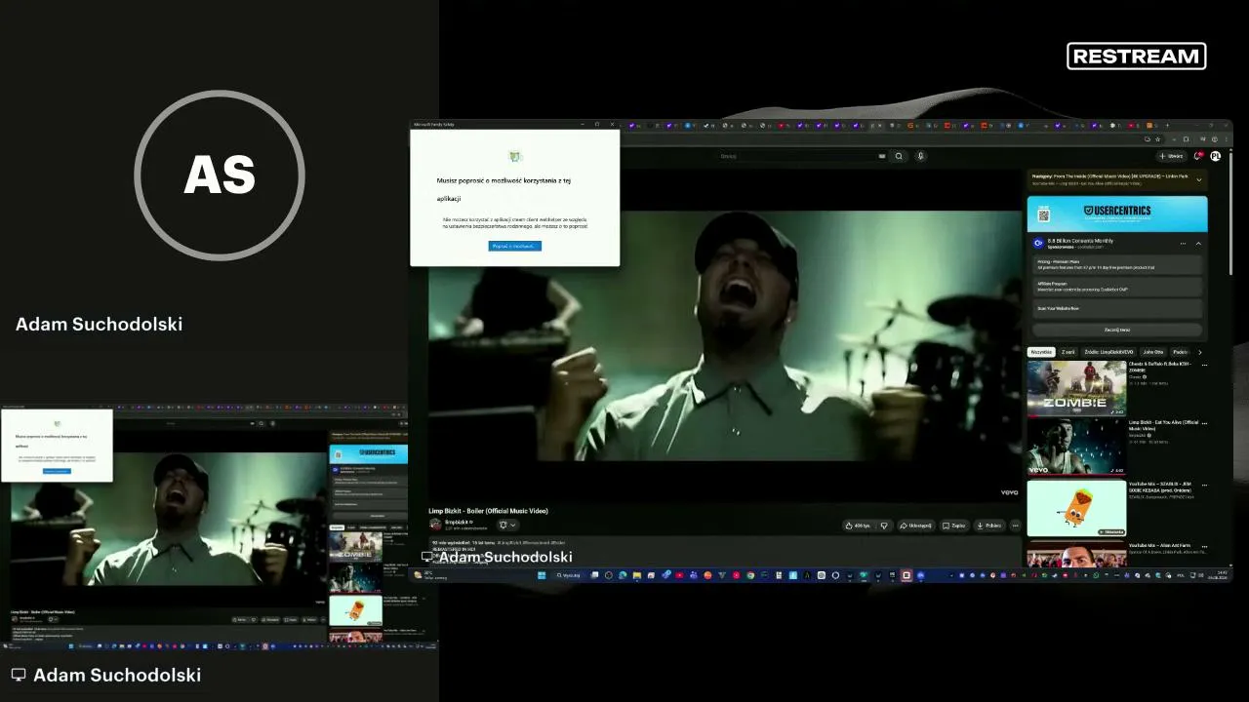
Task: Share the video with Udostępnij
Action: (x=916, y=526)
